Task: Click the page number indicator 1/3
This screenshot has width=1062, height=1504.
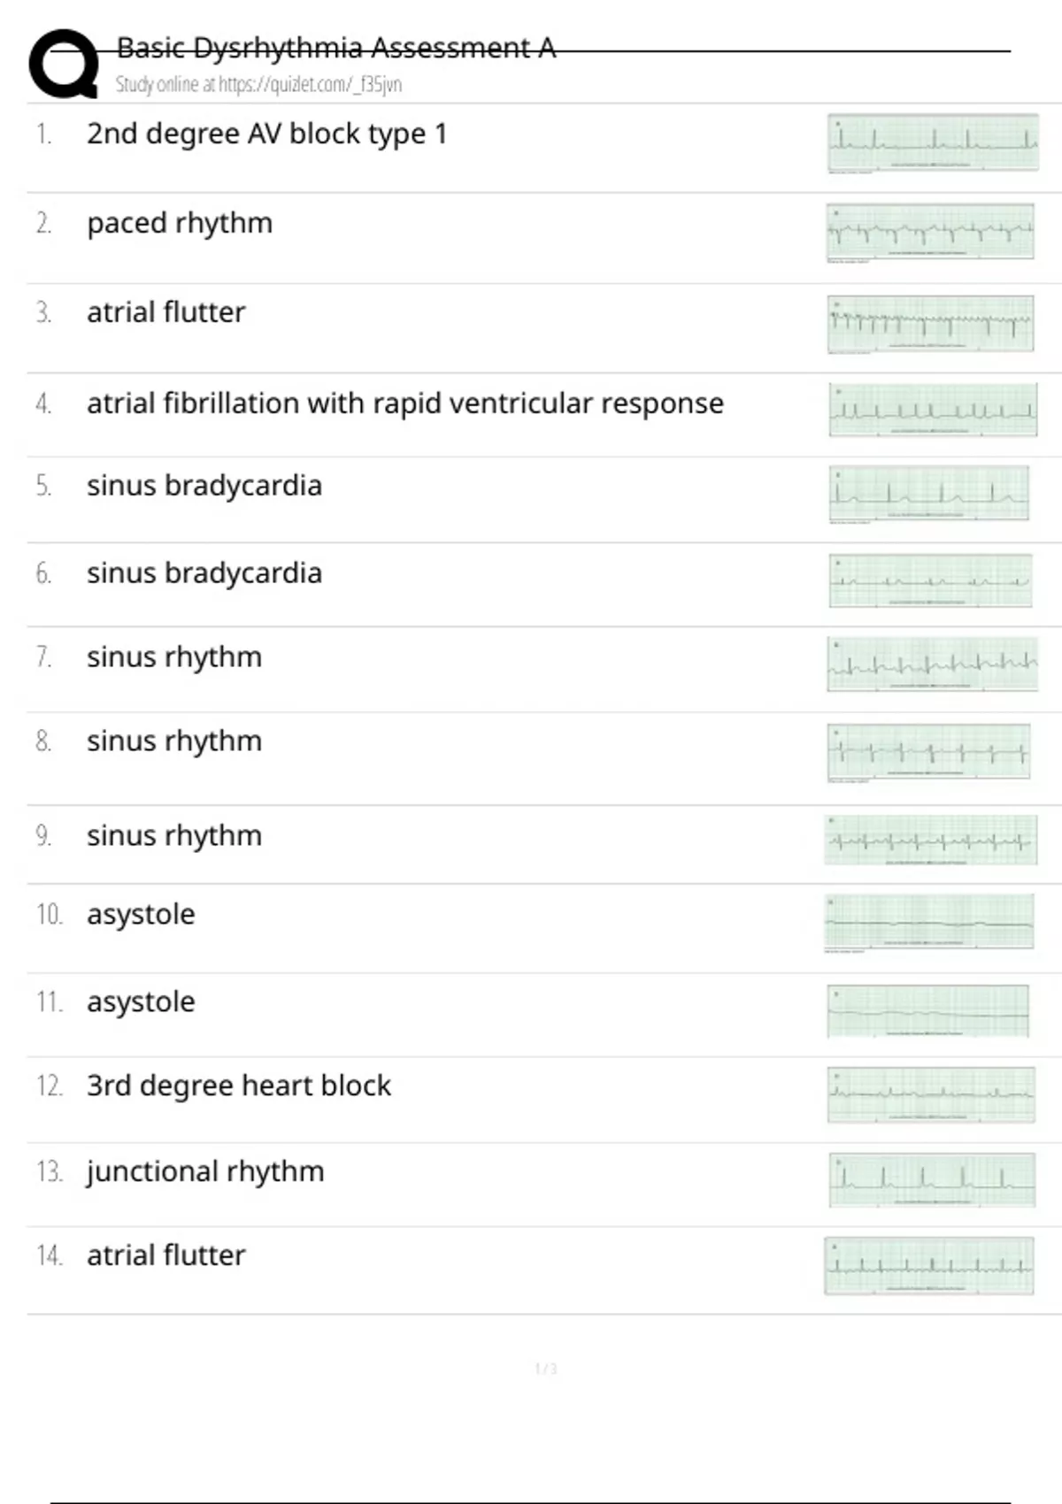Action: [x=546, y=1370]
